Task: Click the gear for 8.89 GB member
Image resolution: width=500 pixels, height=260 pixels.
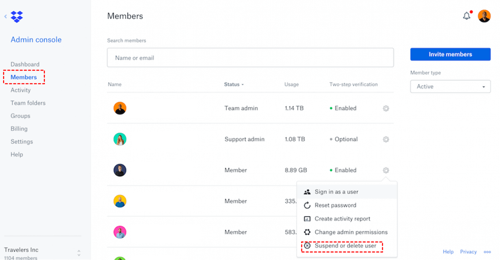Action: [x=386, y=170]
